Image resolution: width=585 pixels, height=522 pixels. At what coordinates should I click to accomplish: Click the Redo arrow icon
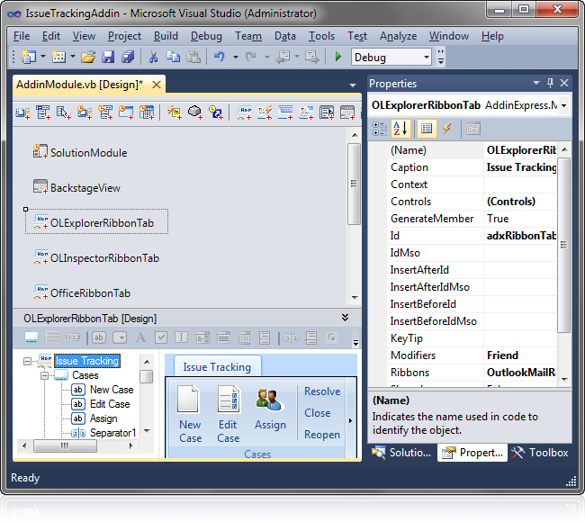(251, 57)
